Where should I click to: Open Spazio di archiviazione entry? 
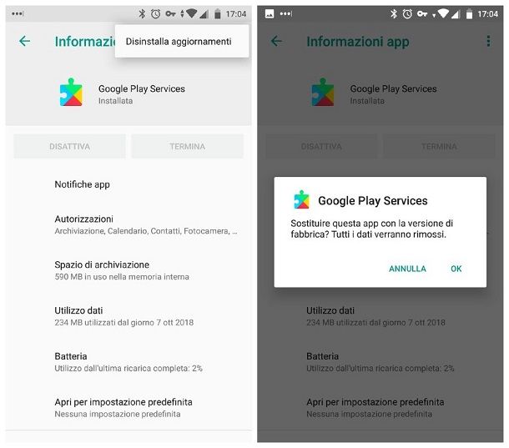pyautogui.click(x=129, y=270)
